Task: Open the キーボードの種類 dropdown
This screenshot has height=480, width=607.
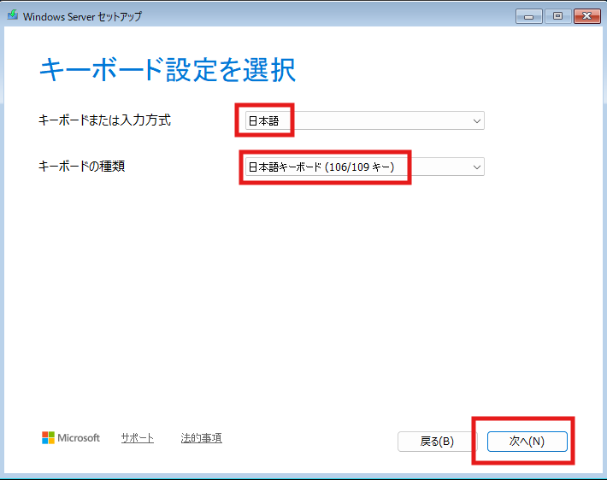Action: point(365,167)
